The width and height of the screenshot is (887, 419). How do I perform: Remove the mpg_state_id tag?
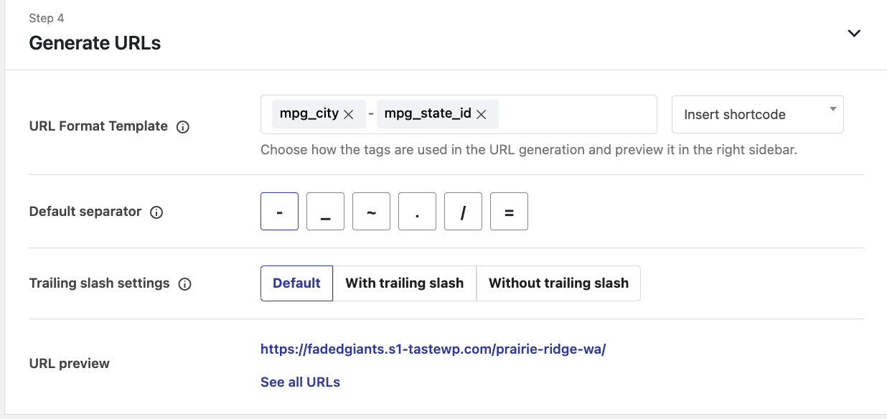pos(482,115)
